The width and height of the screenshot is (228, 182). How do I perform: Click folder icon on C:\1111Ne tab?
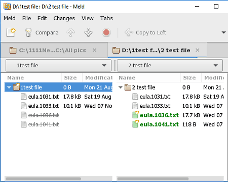(x=13, y=50)
